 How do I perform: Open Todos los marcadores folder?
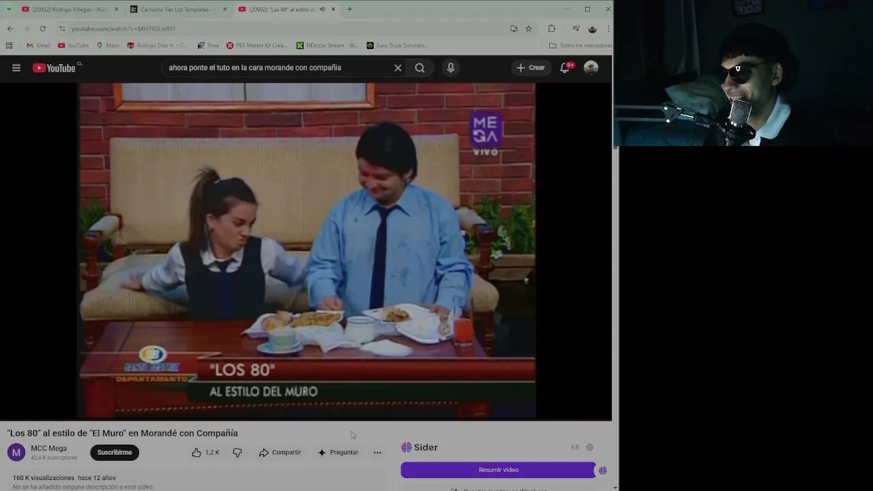[580, 46]
